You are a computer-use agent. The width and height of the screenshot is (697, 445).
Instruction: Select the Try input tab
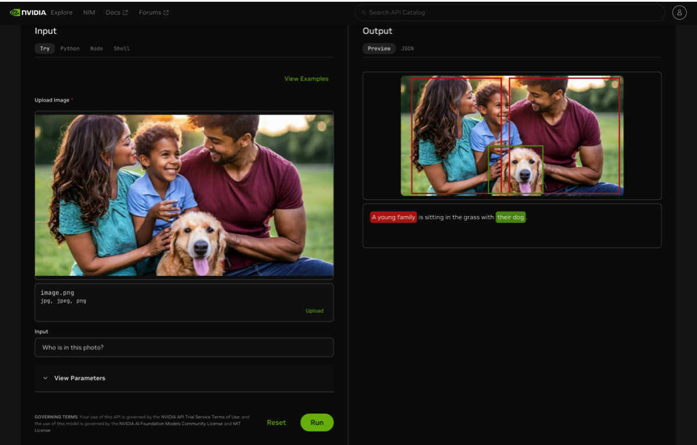point(45,49)
